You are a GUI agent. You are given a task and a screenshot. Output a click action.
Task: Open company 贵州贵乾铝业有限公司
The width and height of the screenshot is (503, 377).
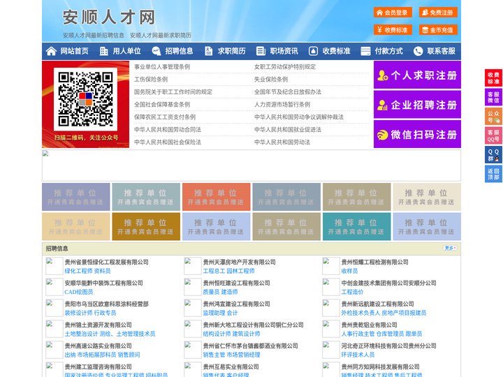coord(370,325)
